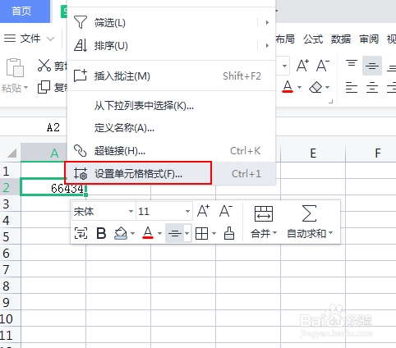Click the 自动求和 AutoSum button
This screenshot has width=396, height=348.
click(310, 222)
